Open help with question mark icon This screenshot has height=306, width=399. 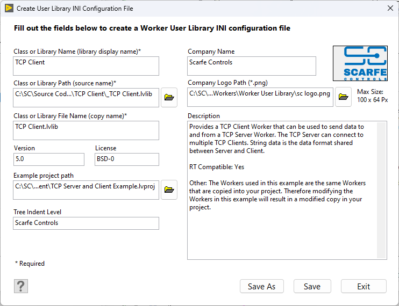20,286
